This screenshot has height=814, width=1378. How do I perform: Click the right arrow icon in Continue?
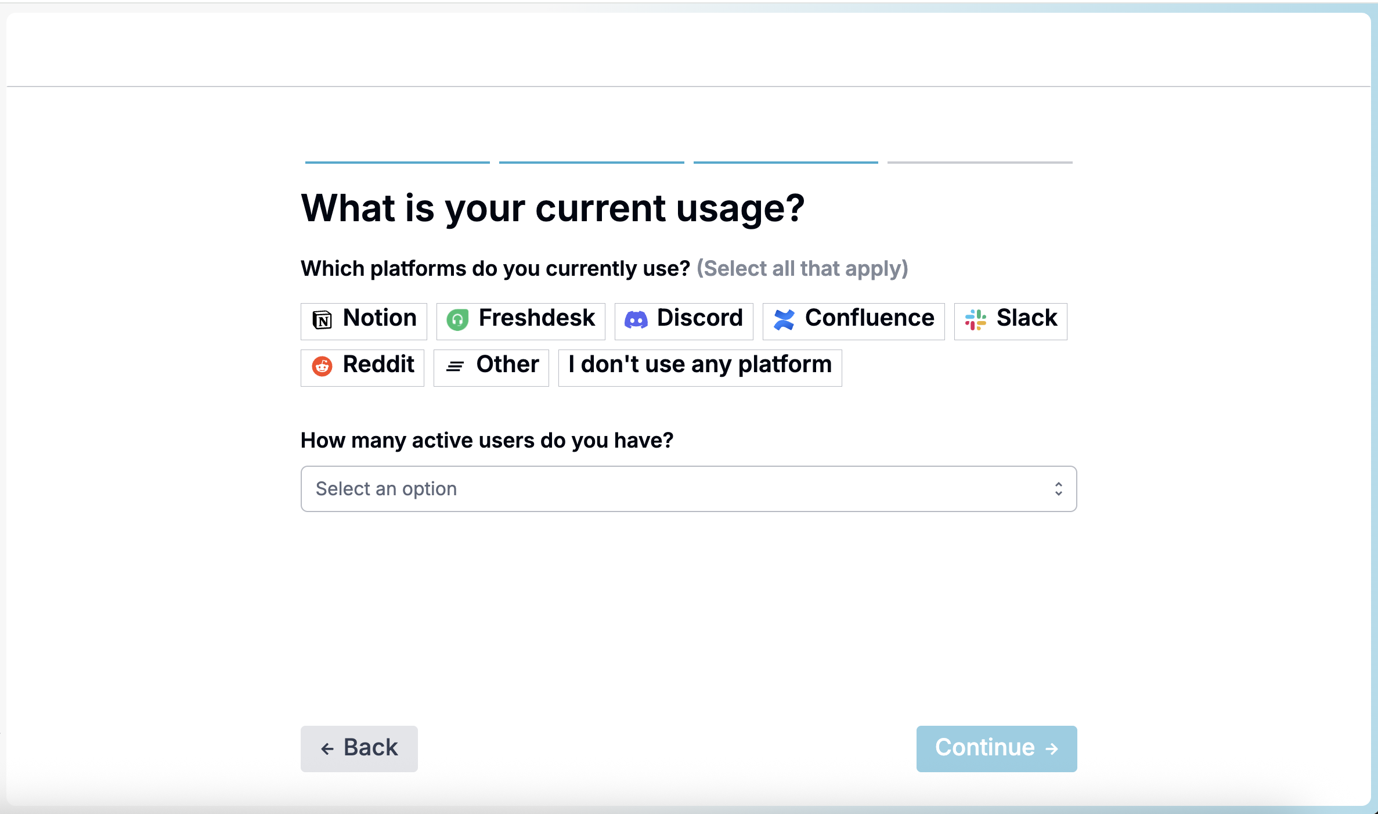point(1051,749)
